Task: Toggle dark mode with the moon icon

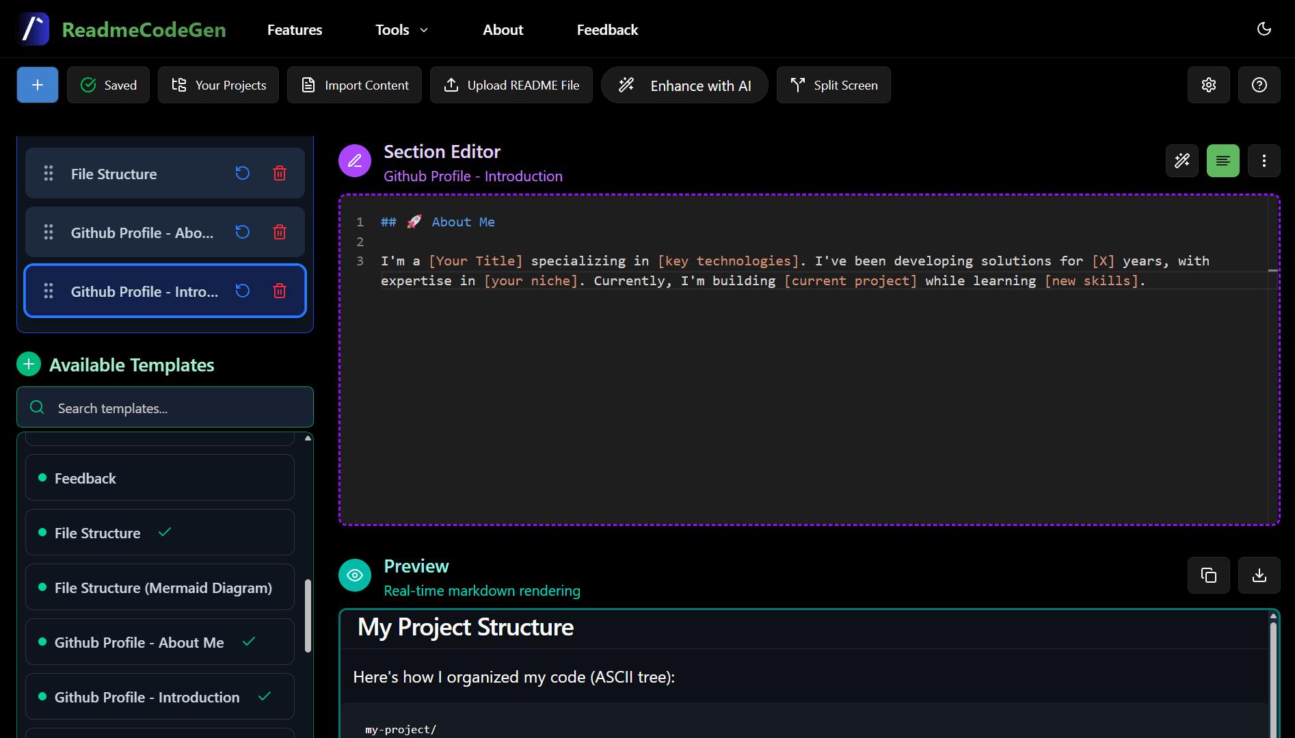Action: [x=1264, y=29]
